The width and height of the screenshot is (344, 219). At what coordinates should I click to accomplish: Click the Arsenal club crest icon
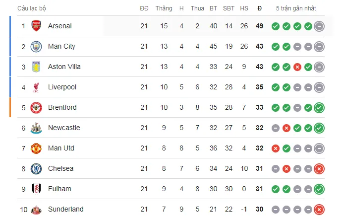tap(36, 26)
